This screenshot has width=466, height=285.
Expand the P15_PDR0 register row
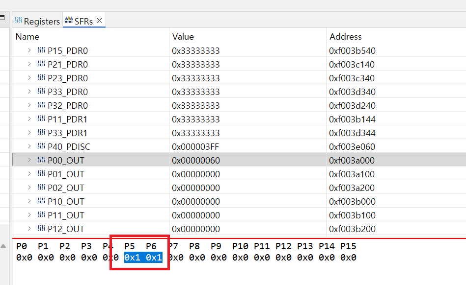coord(29,50)
